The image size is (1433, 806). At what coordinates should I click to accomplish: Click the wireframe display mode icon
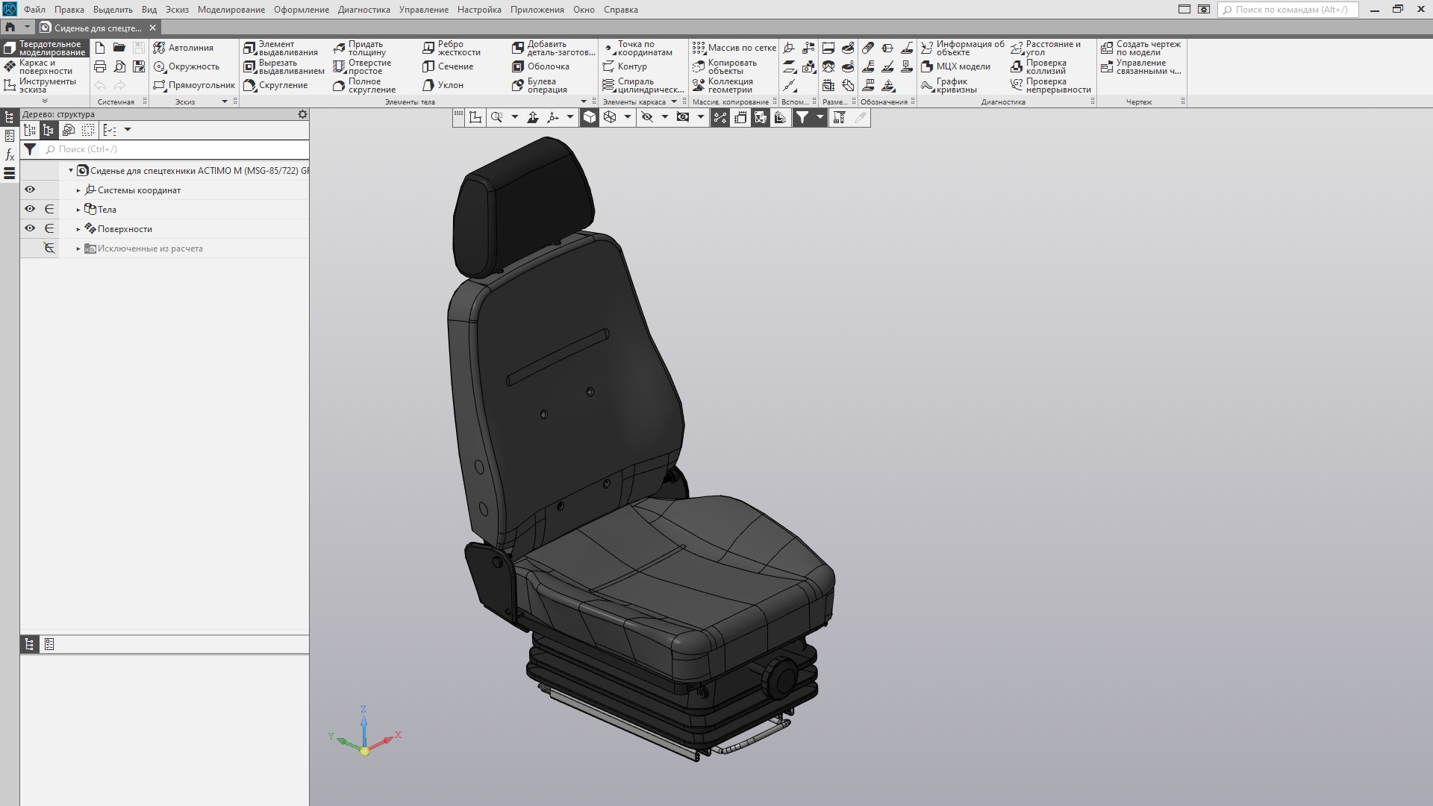(x=610, y=117)
